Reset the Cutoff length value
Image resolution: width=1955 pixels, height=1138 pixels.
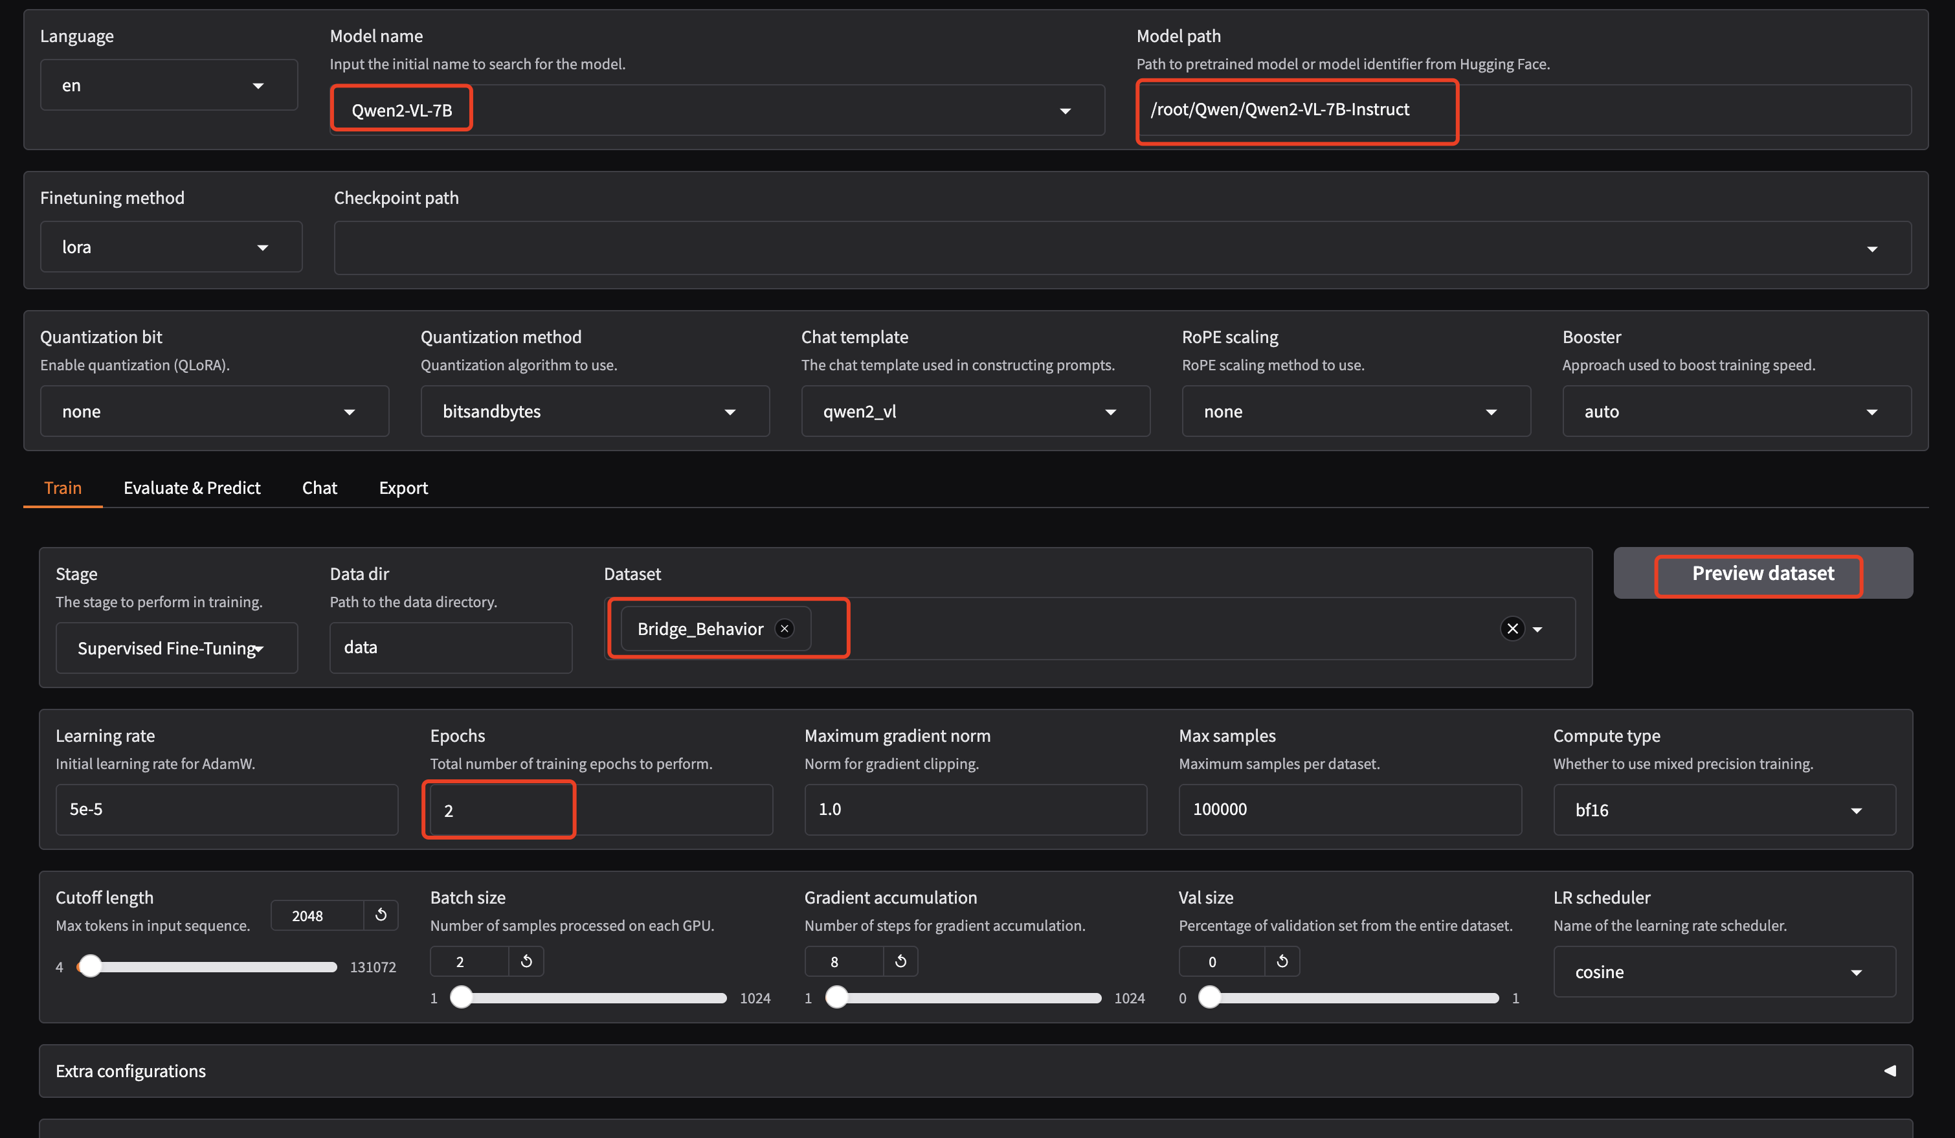[x=381, y=915]
